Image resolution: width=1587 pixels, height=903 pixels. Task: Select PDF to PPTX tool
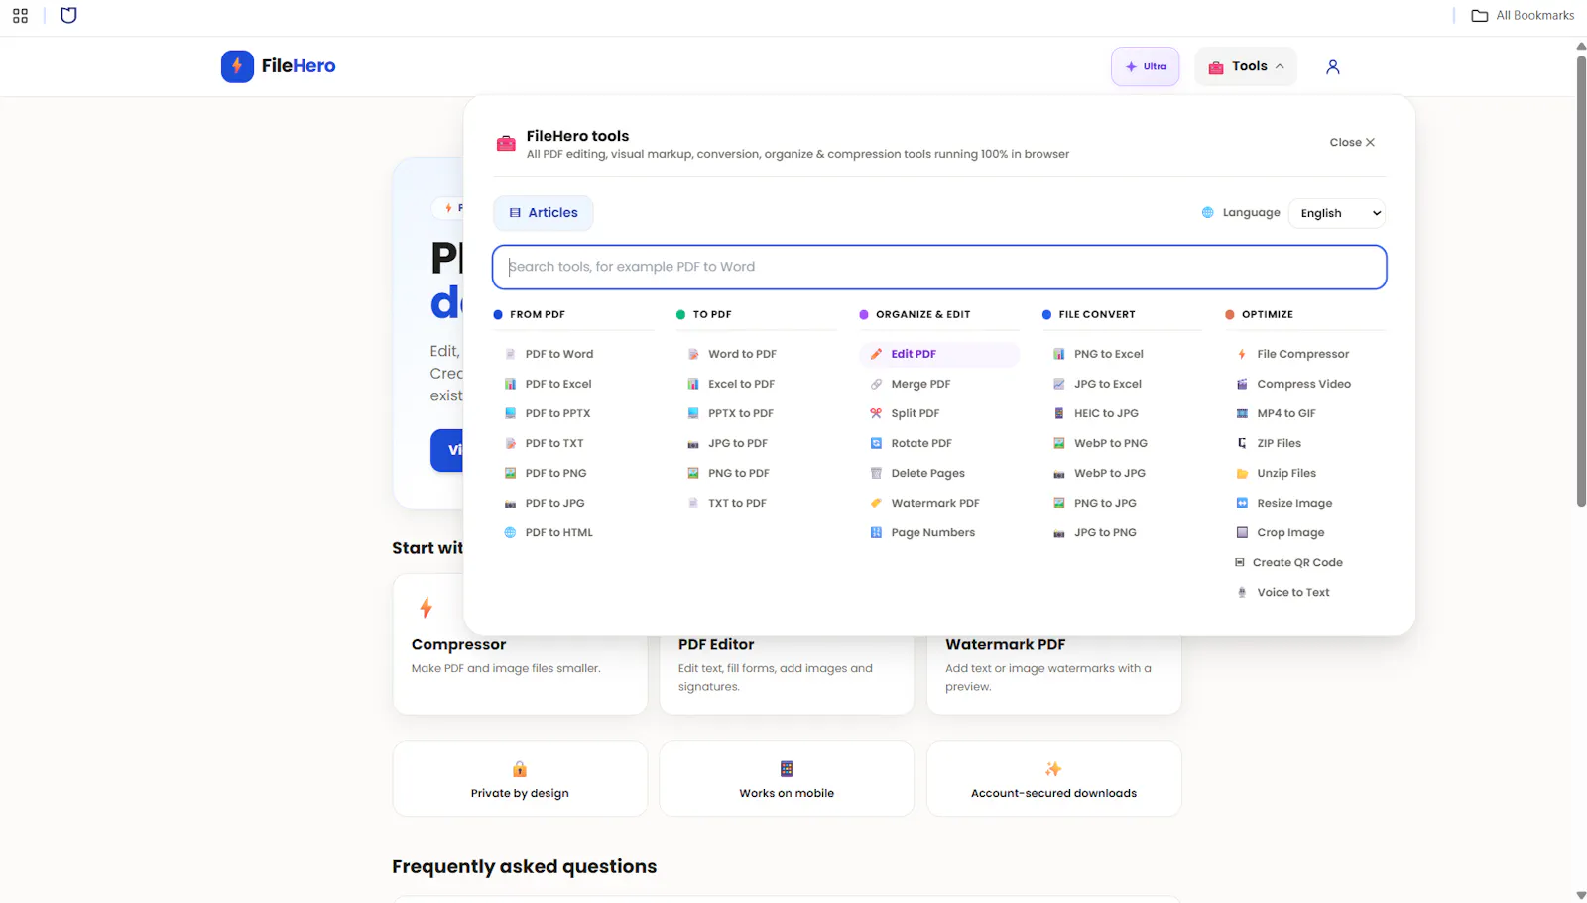pos(557,413)
